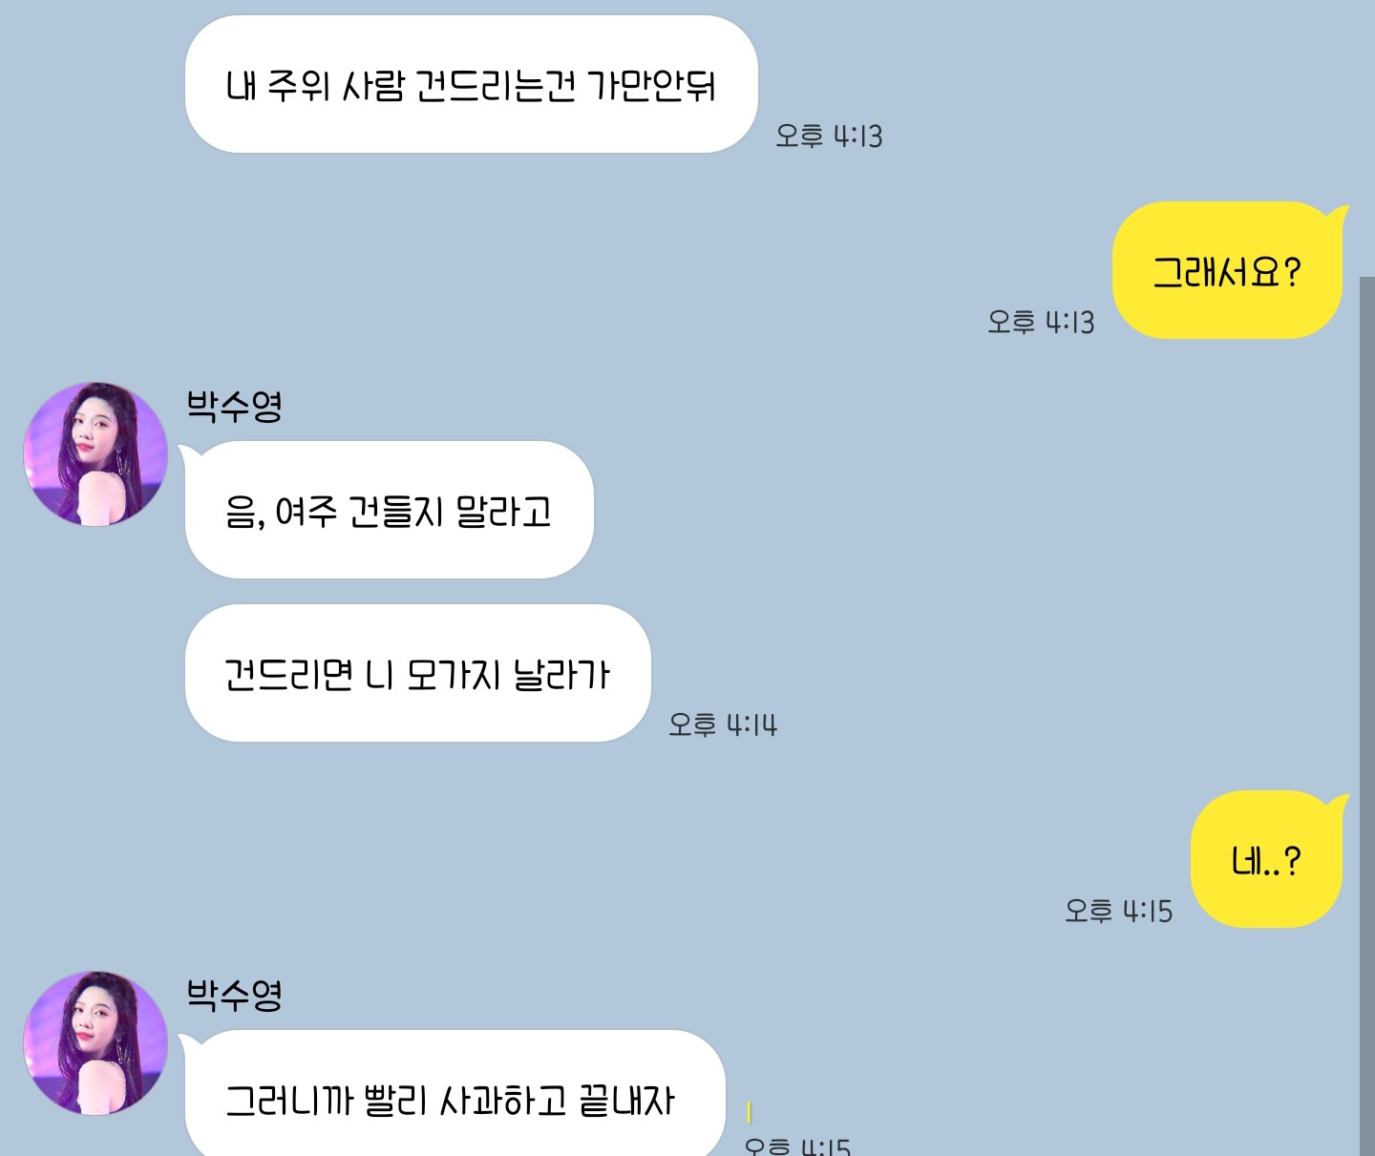Click the scrollbar track above the thumb
Image resolution: width=1375 pixels, height=1156 pixels.
tap(1367, 138)
